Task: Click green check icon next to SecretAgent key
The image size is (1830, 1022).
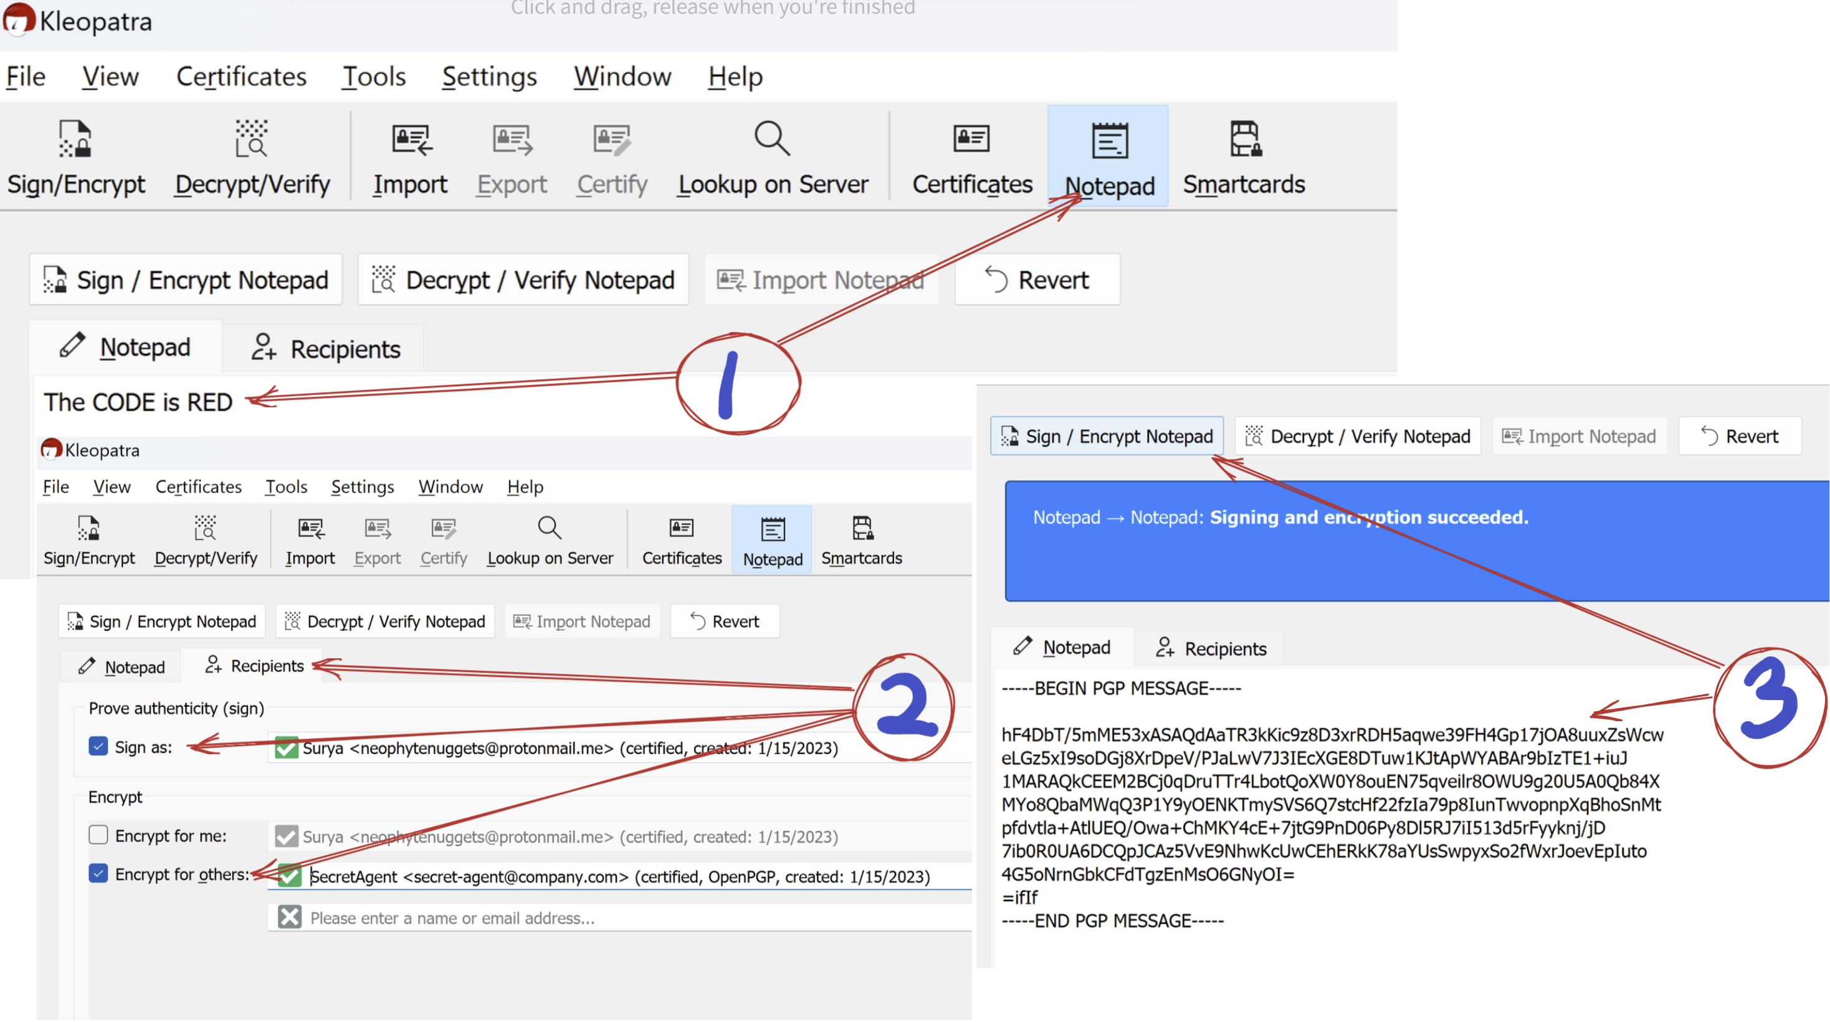Action: point(289,876)
